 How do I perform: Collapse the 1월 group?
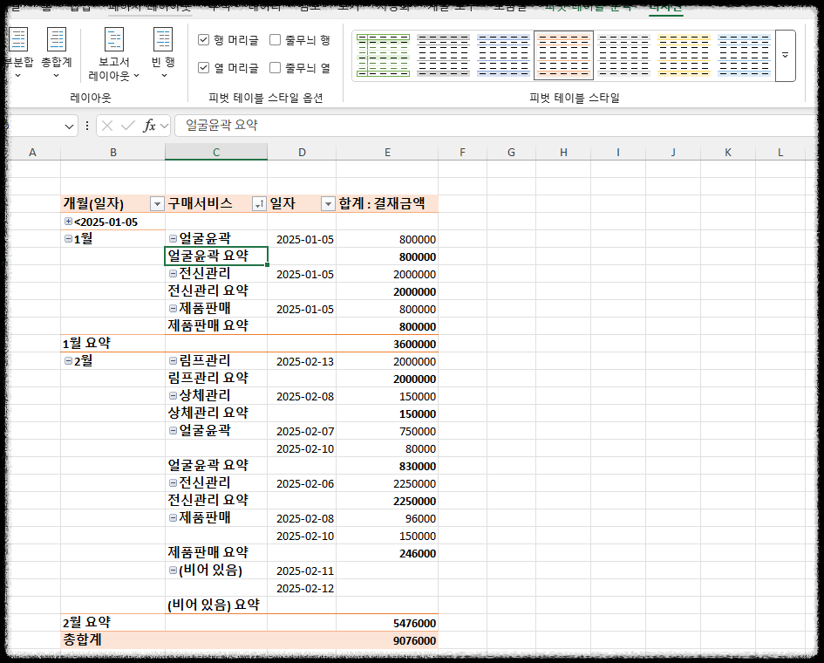[68, 239]
